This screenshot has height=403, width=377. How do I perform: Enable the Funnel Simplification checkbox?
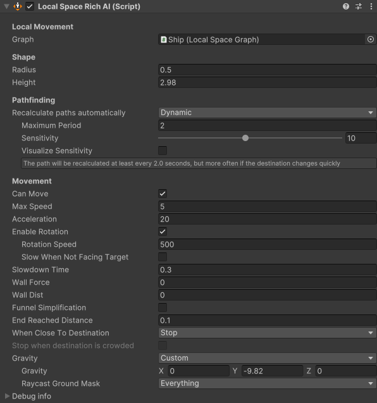click(x=163, y=307)
